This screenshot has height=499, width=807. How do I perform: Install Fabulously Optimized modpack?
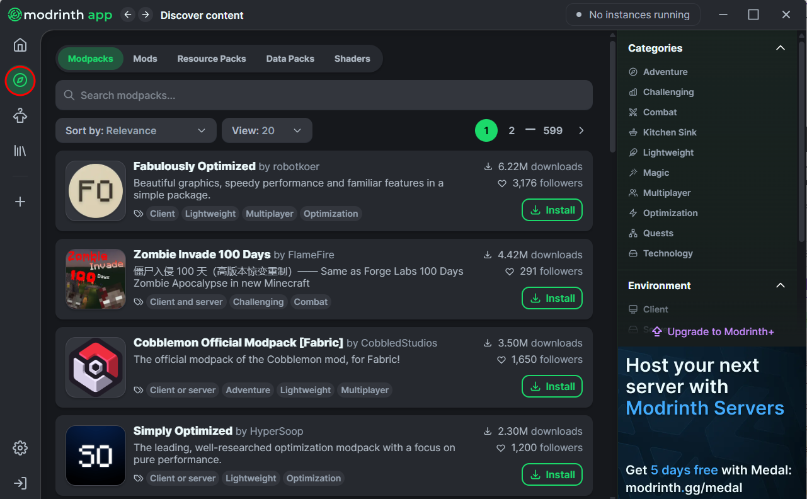click(x=552, y=210)
